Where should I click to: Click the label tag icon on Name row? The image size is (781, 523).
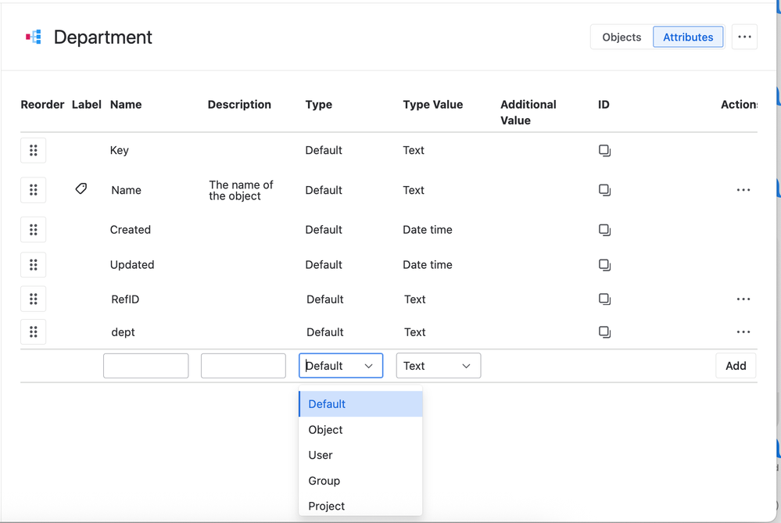click(81, 189)
